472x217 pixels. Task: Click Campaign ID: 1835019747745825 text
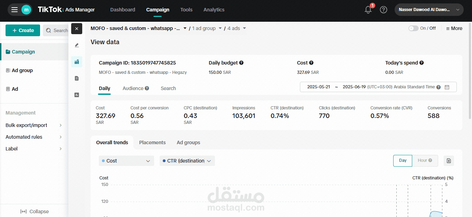click(137, 63)
